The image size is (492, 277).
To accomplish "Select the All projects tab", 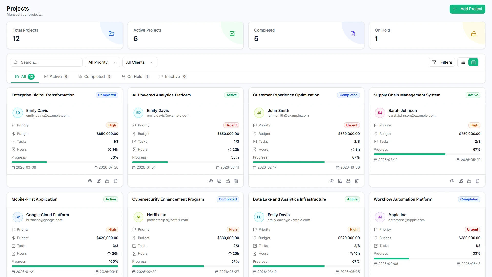I will tap(25, 77).
